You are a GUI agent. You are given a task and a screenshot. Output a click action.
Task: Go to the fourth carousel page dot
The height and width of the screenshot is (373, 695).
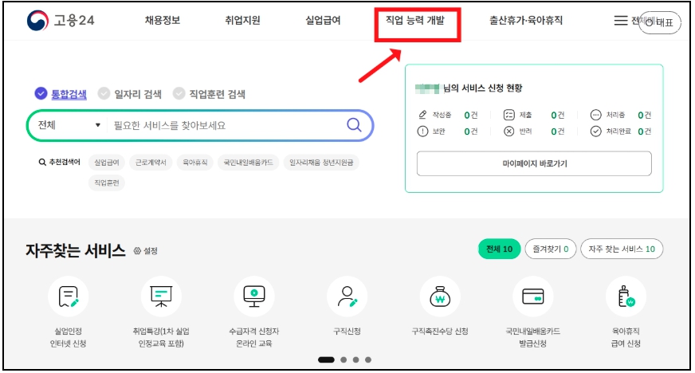[368, 359]
